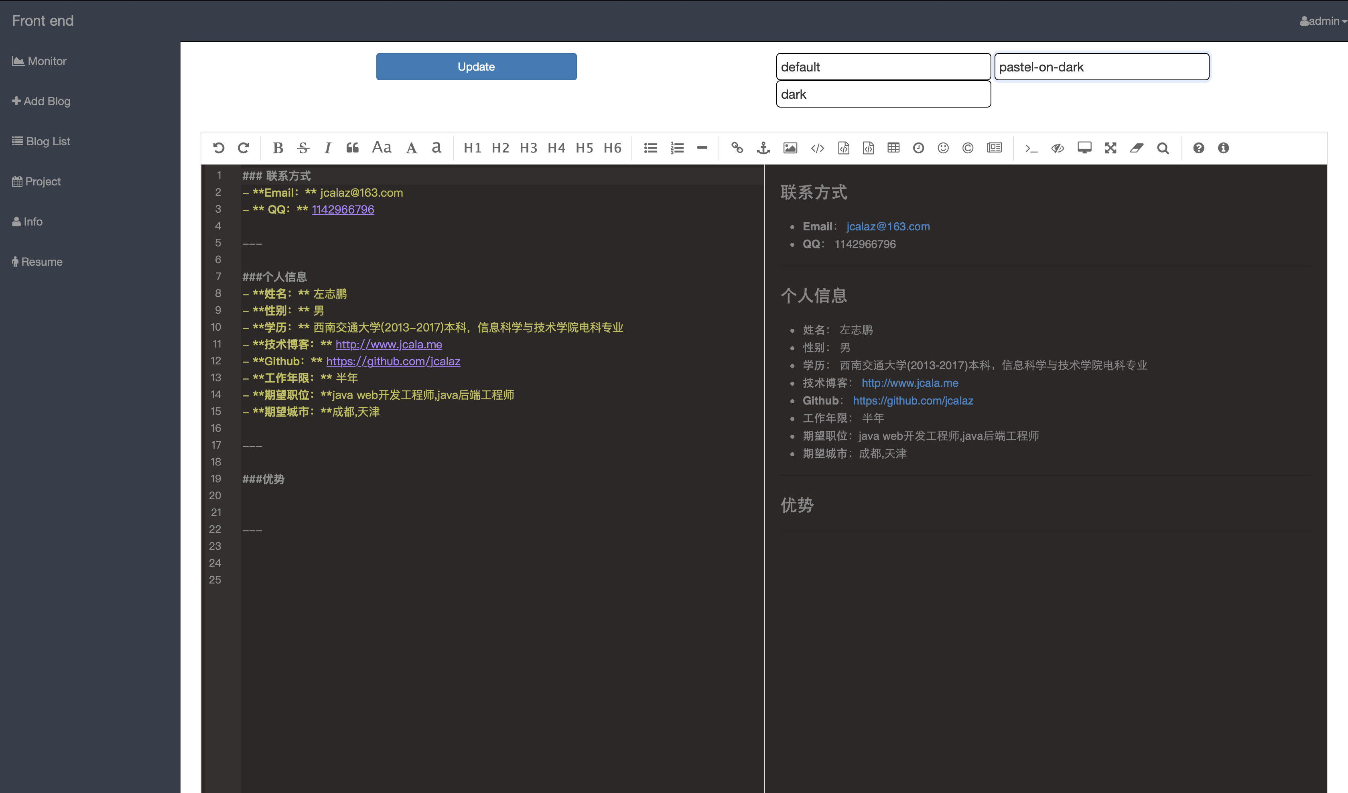Open the pastel-on-dark editor theme dropdown

tap(1101, 67)
